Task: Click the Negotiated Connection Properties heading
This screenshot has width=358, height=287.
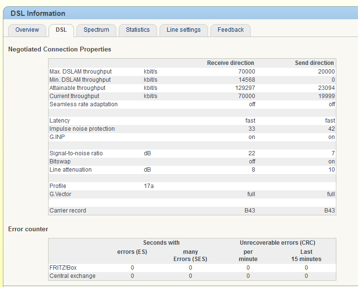Action: [x=60, y=49]
